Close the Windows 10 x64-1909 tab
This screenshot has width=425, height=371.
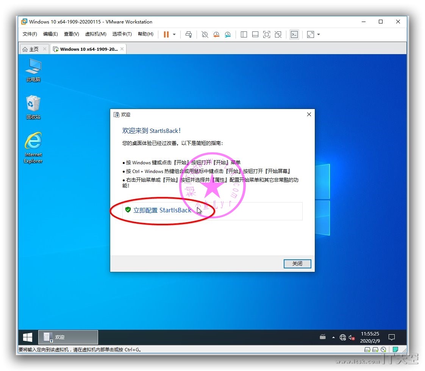click(x=122, y=49)
